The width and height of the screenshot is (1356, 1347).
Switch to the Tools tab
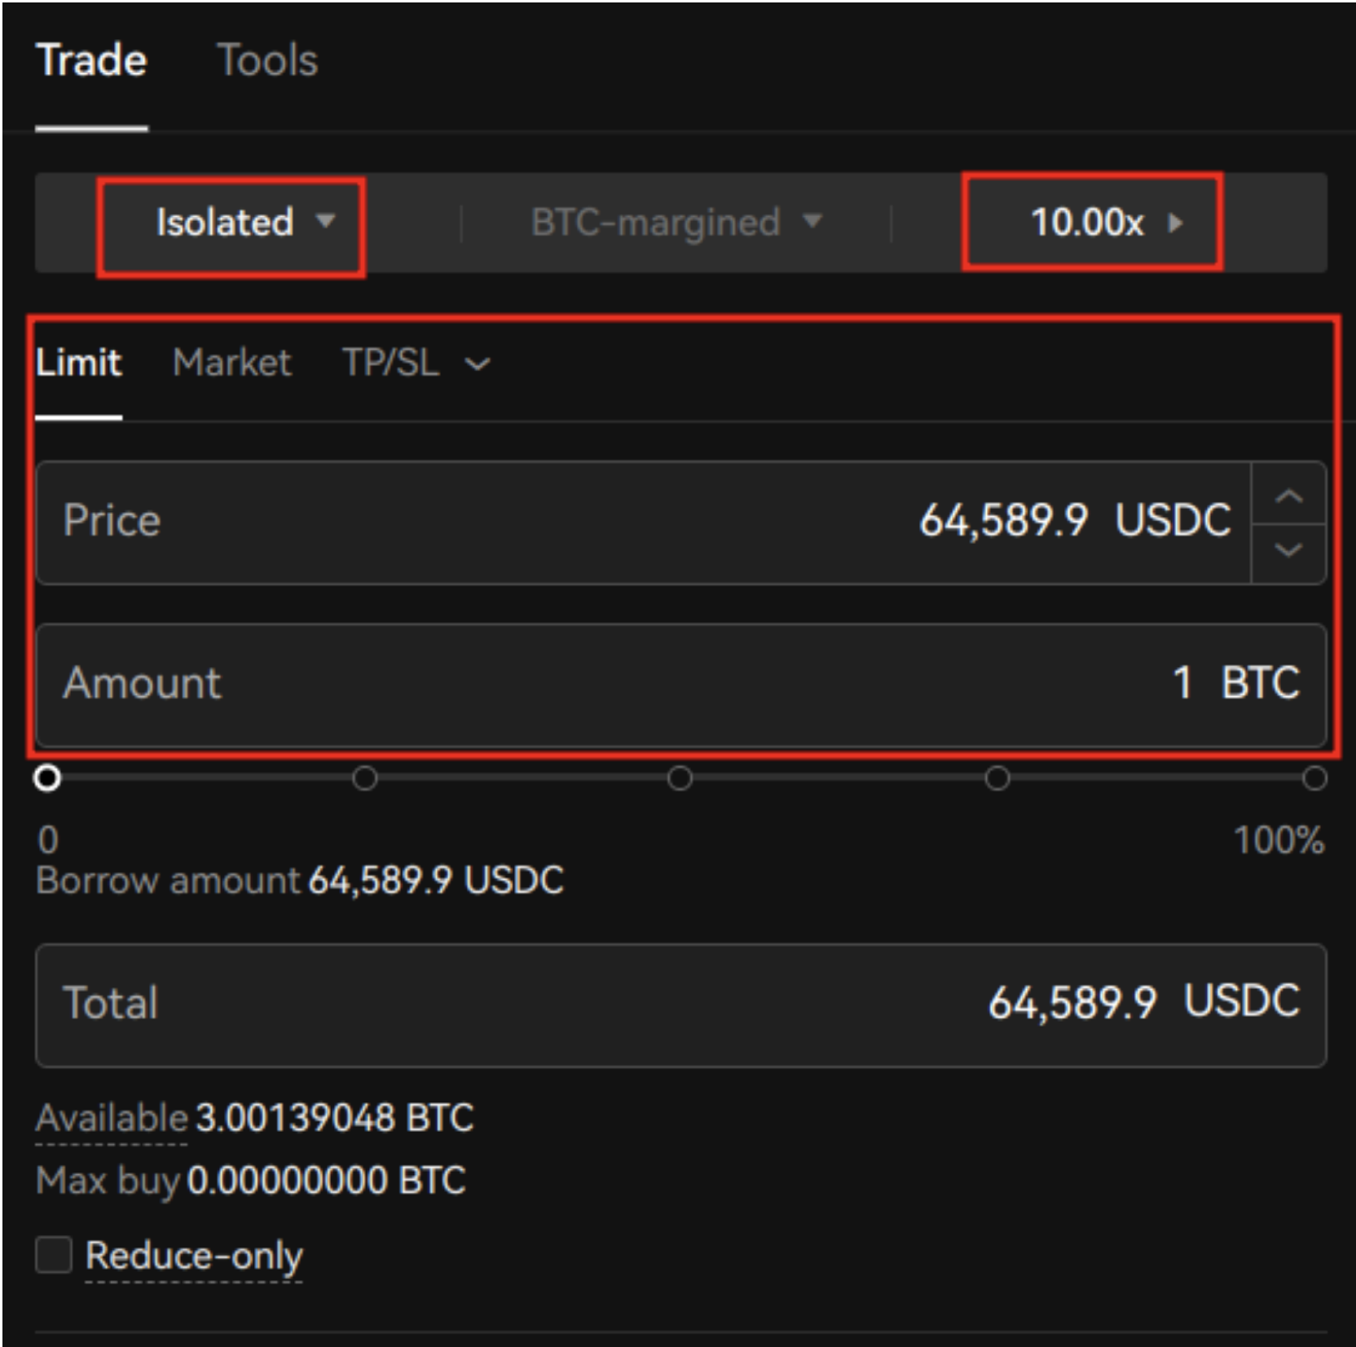tap(267, 60)
